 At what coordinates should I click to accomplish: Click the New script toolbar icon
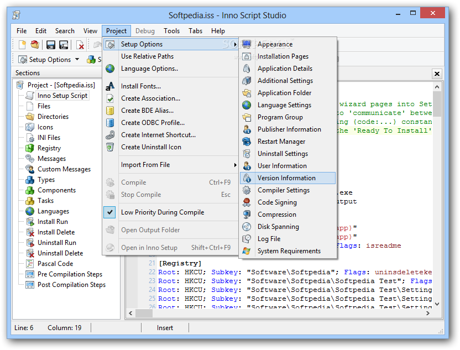tap(22, 45)
